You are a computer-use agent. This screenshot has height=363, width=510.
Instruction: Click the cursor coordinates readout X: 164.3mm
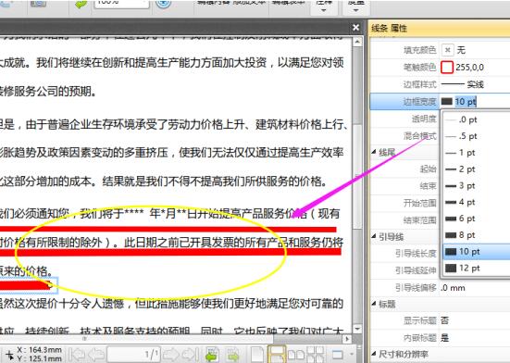point(40,350)
